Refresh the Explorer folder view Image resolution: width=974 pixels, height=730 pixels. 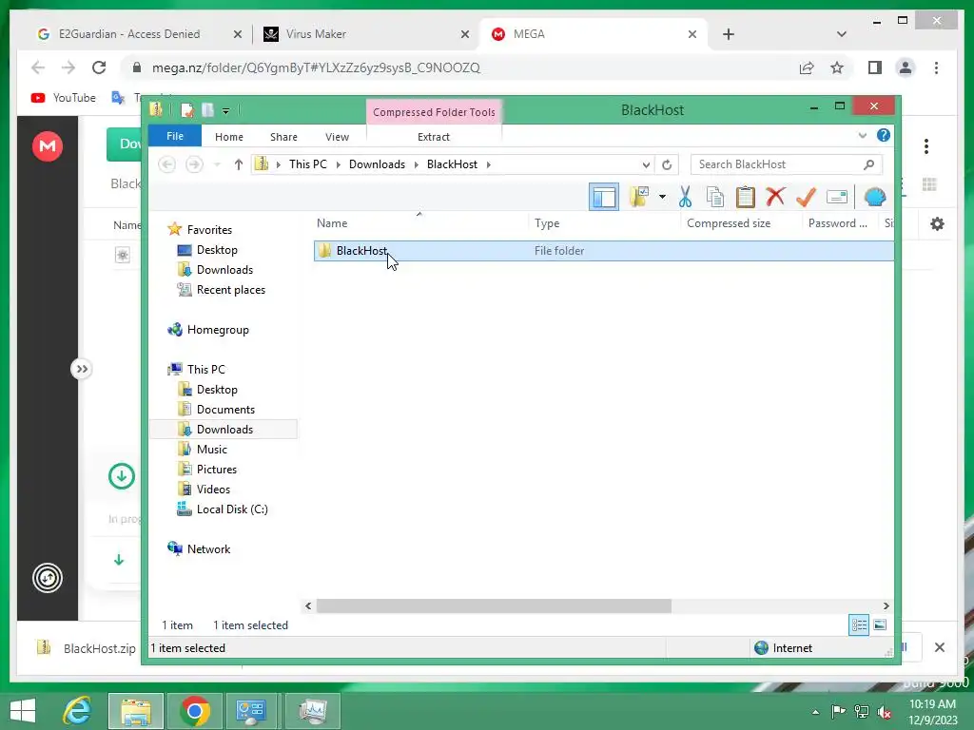coord(667,164)
